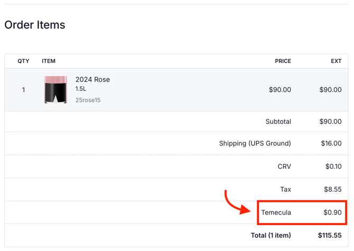The image size is (354, 251).
Task: Click the $115.55 order total
Action: point(330,235)
